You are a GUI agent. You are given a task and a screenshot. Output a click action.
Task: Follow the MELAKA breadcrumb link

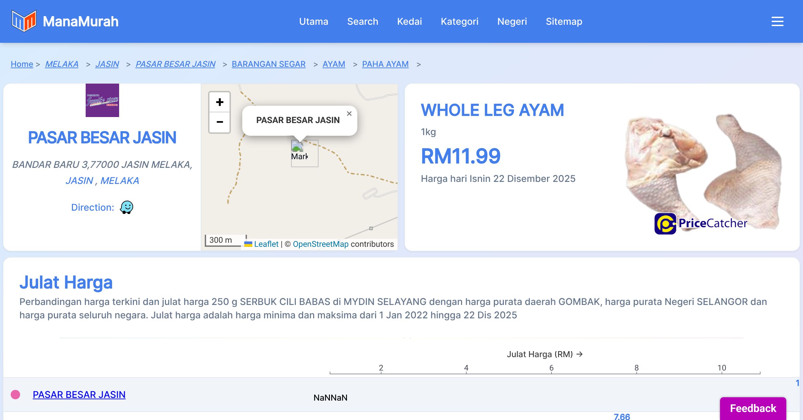[62, 64]
